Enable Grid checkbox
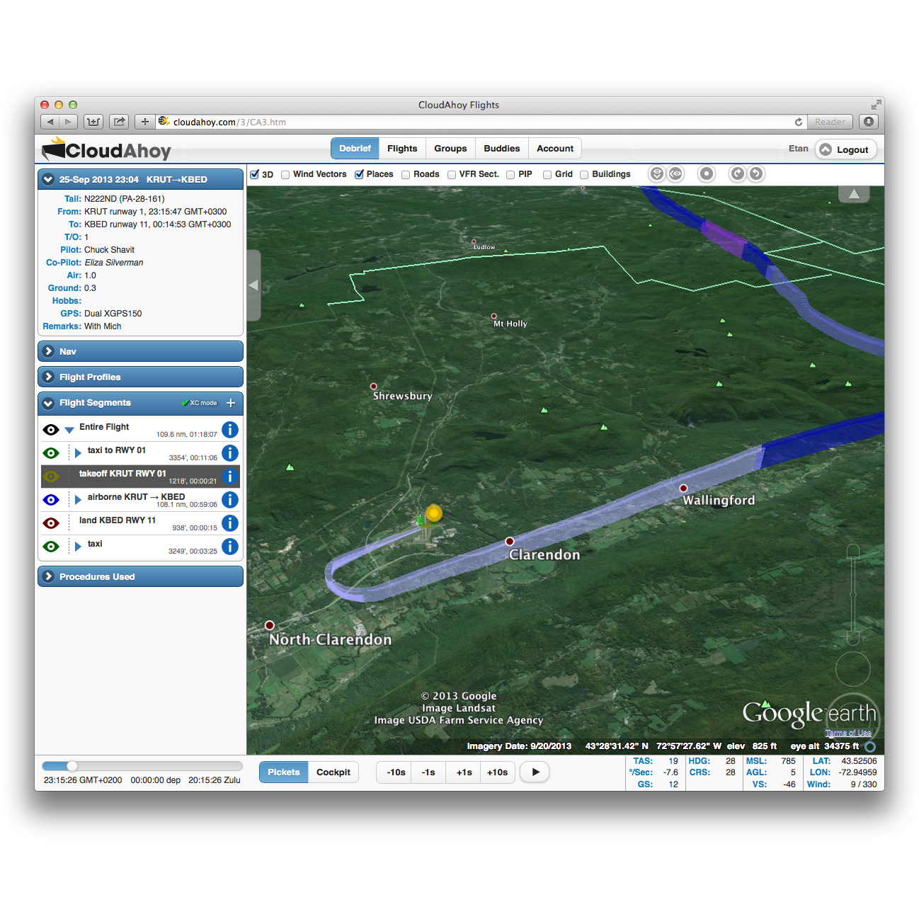Image resolution: width=919 pixels, height=919 pixels. pos(547,174)
